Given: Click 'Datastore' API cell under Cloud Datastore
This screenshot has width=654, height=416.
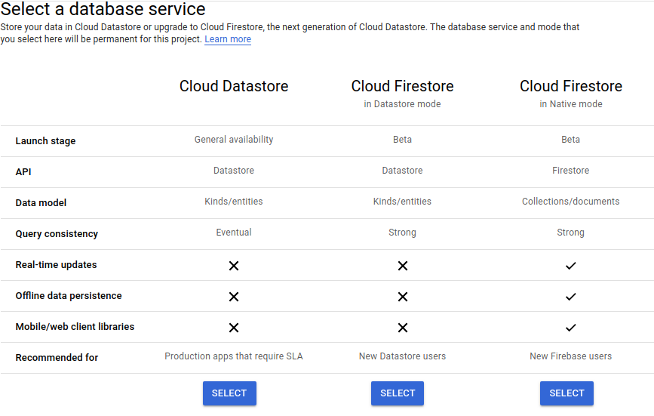Looking at the screenshot, I should click(234, 170).
